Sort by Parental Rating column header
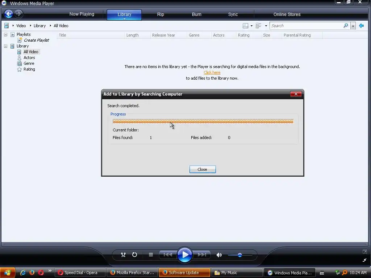 (x=302, y=35)
